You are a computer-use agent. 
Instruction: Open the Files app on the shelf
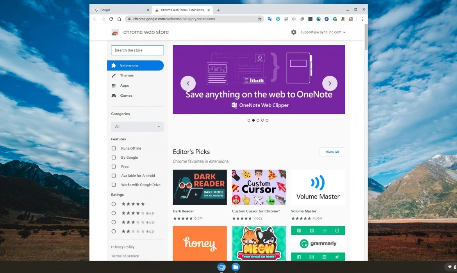236,267
